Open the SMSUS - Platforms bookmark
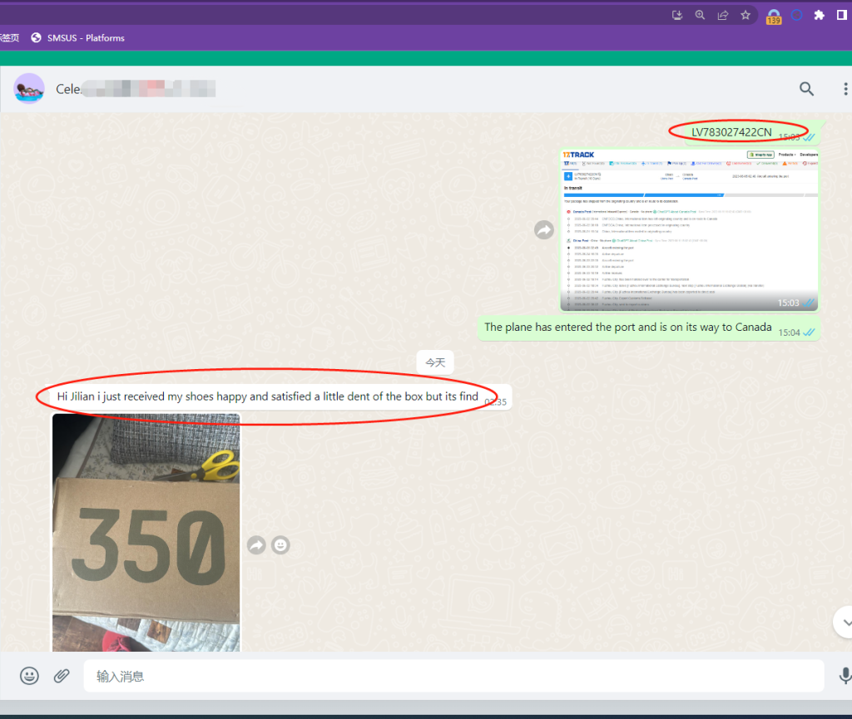 77,37
